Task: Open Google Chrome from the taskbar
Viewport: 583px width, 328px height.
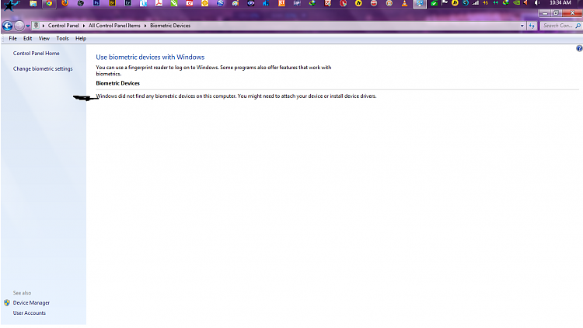Action: click(x=49, y=3)
